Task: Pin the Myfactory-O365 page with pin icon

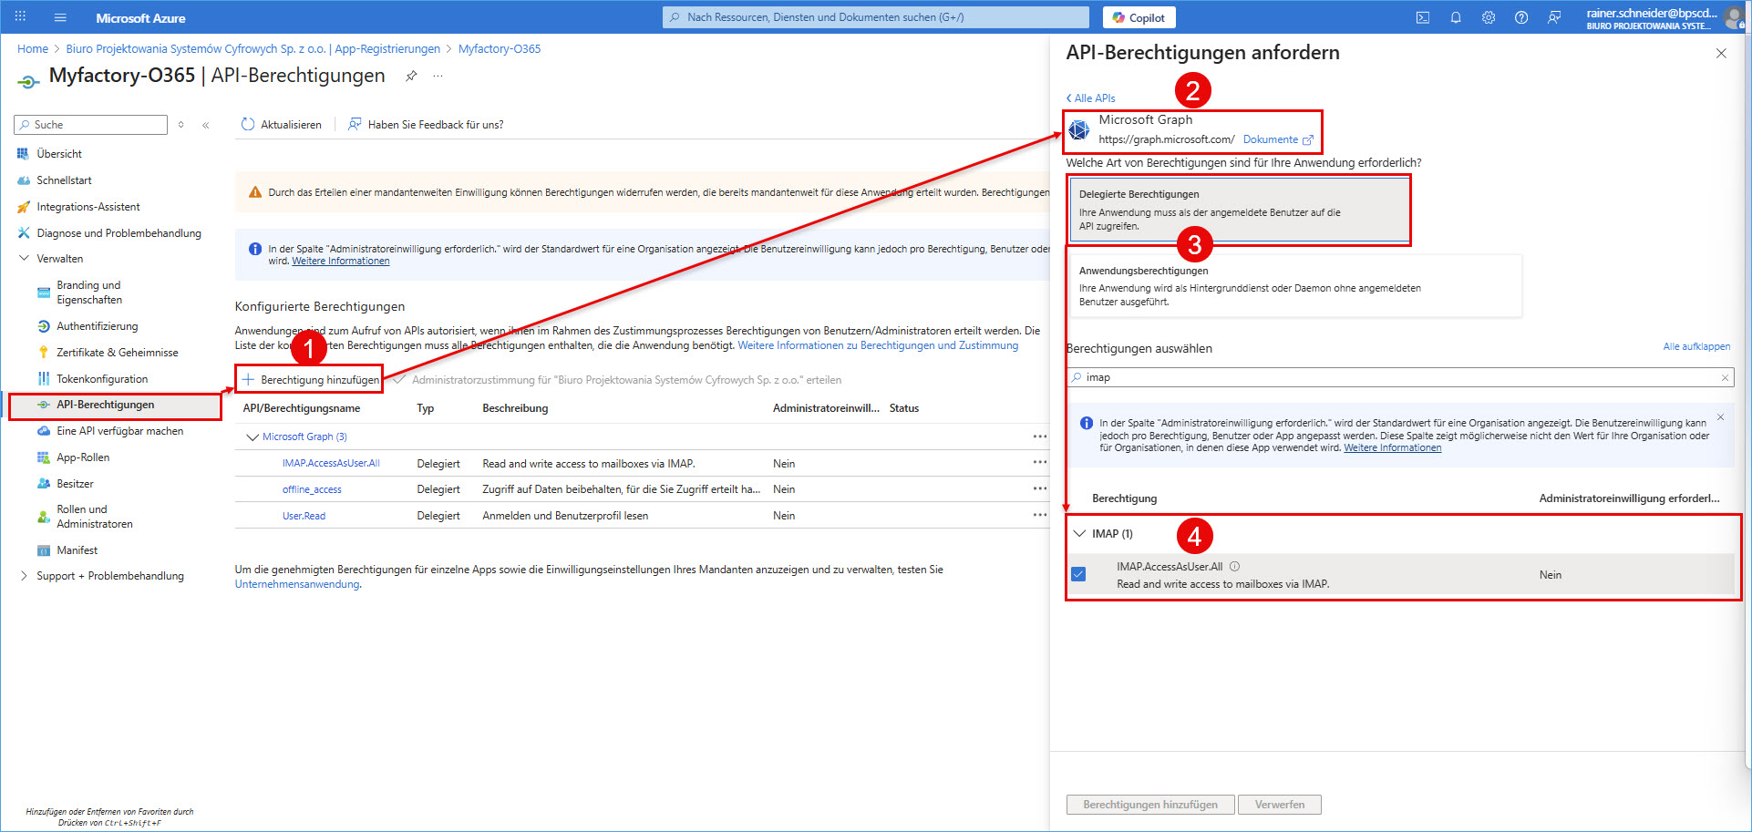Action: pos(411,76)
